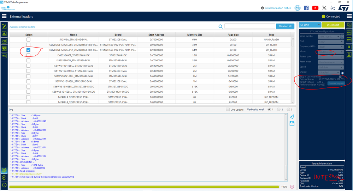This screenshot has width=353, height=191.
Task: Clear the log with broom icon
Action: pyautogui.click(x=292, y=117)
